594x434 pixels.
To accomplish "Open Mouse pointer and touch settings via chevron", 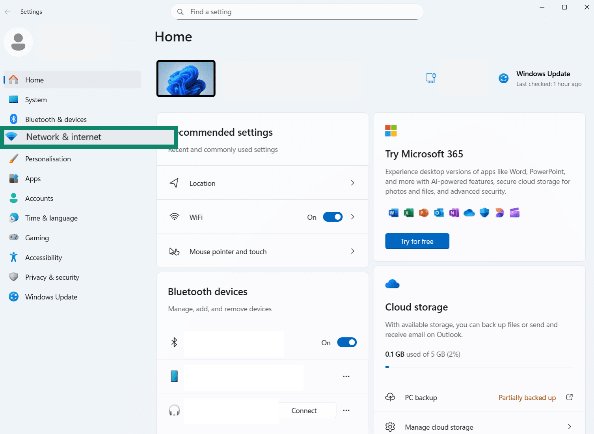I will tap(352, 251).
